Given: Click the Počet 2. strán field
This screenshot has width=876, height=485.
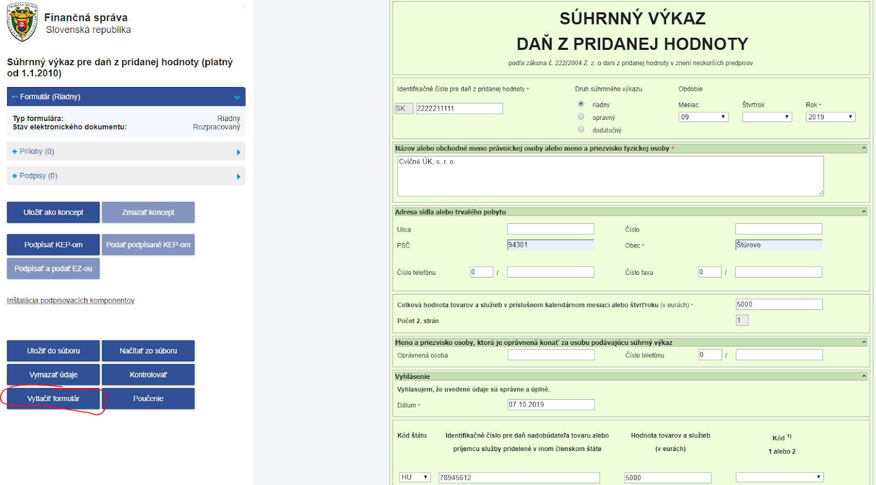Looking at the screenshot, I should 742,320.
